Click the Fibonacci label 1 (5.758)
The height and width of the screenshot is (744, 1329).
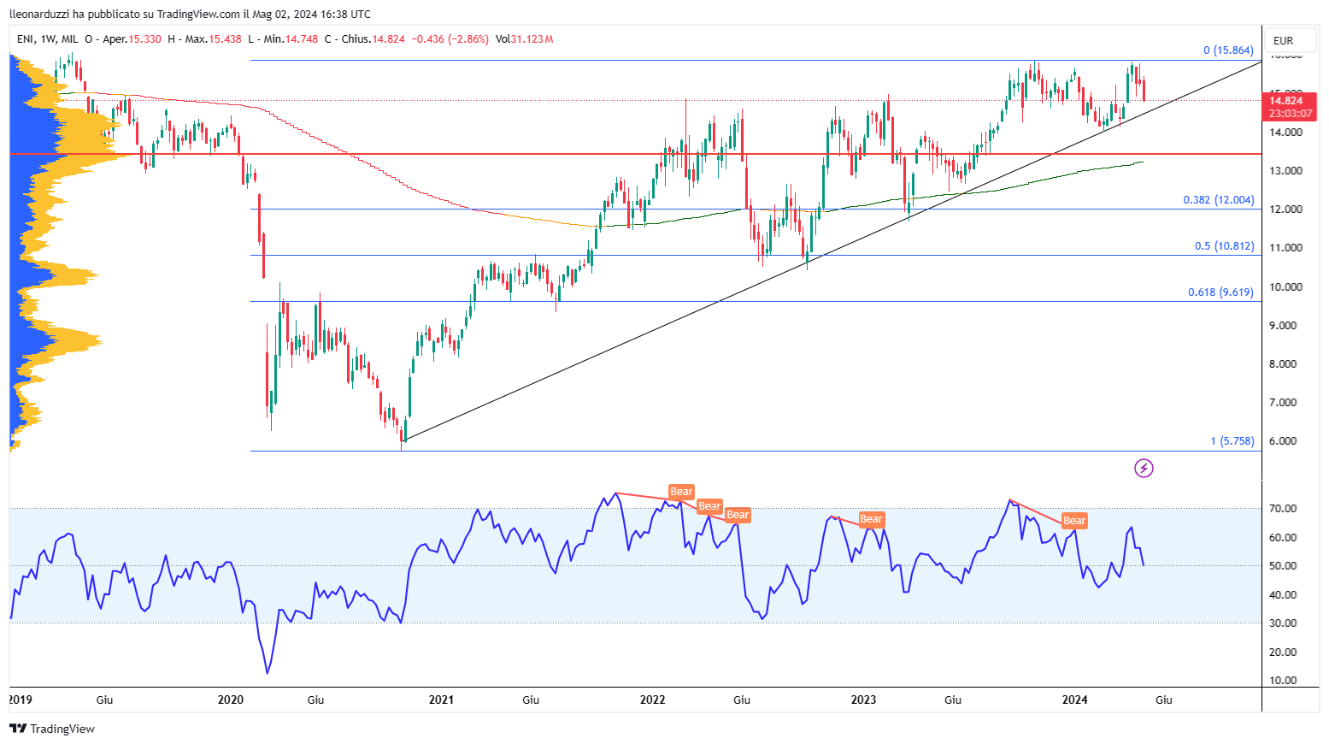click(1232, 441)
